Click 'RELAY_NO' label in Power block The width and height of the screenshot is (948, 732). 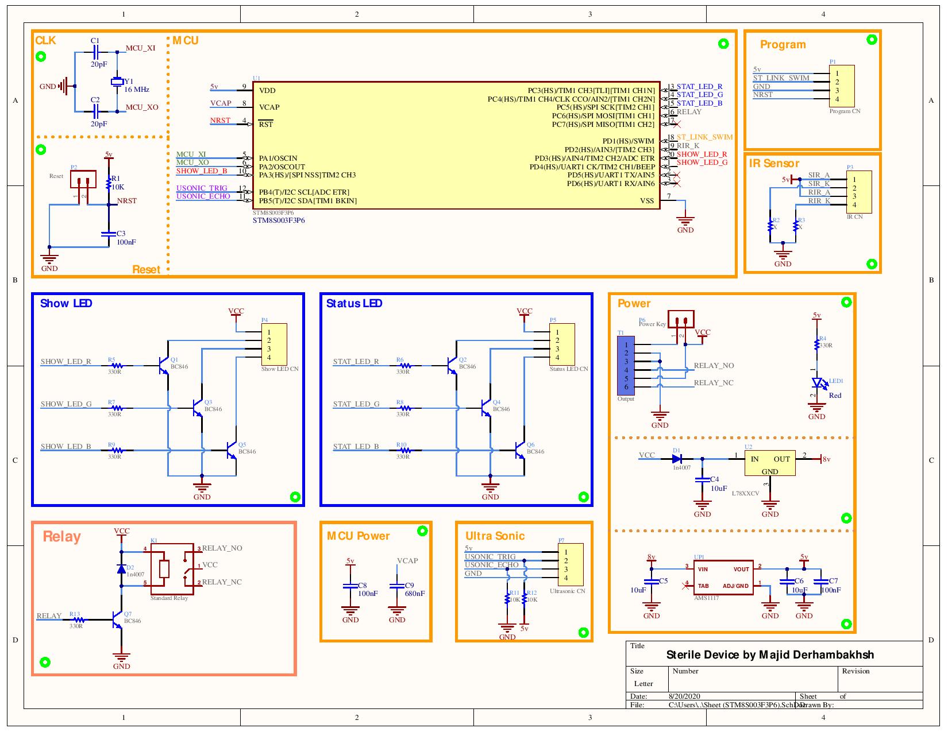714,366
